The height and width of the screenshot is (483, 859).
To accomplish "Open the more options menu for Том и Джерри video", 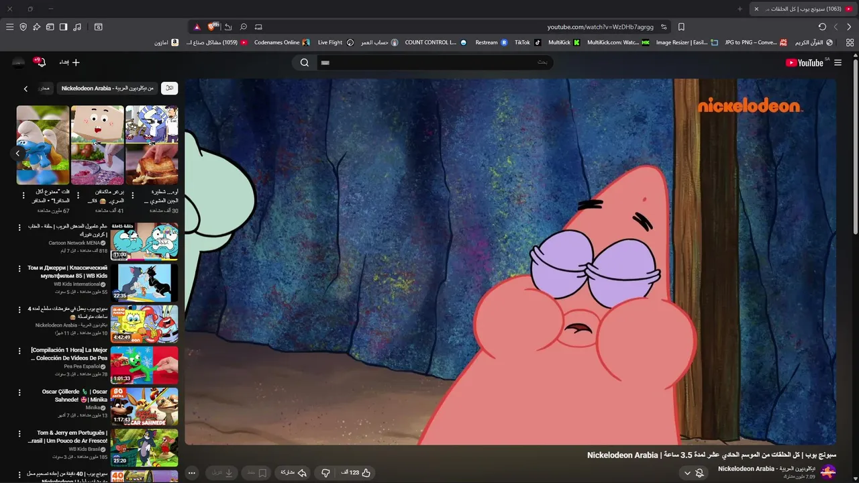I will click(21, 268).
